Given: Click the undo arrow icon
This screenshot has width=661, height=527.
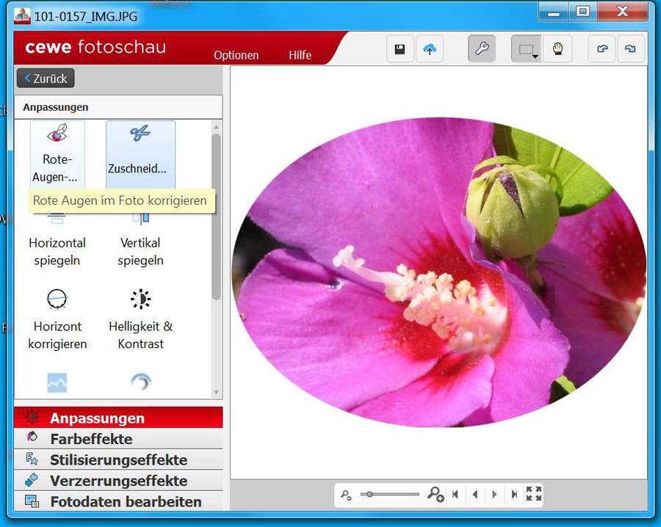Looking at the screenshot, I should tap(602, 49).
